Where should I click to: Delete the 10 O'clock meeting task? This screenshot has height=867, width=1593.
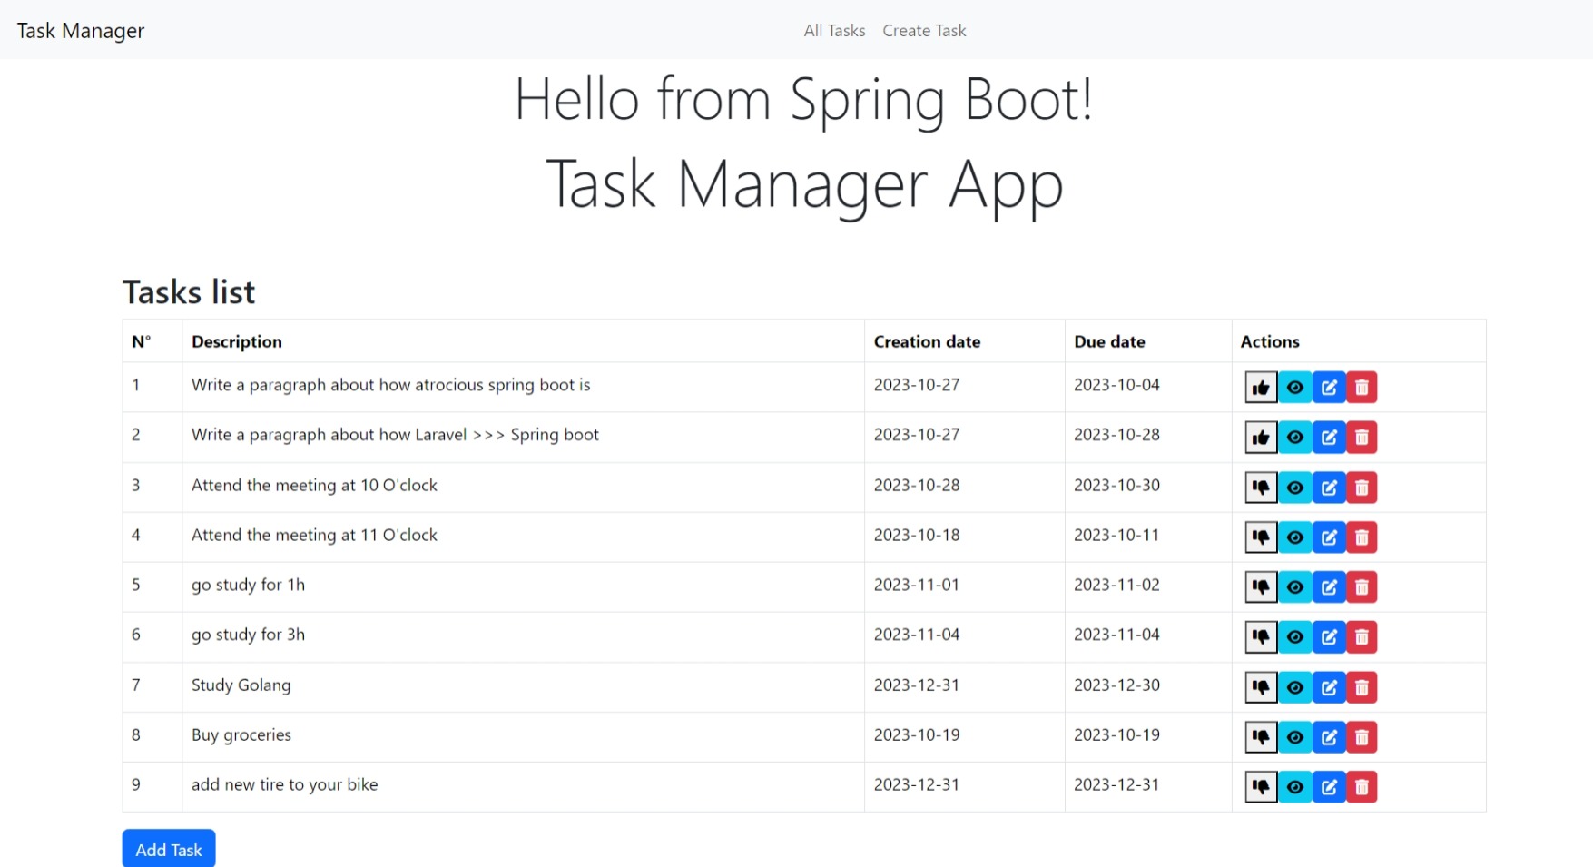coord(1362,488)
